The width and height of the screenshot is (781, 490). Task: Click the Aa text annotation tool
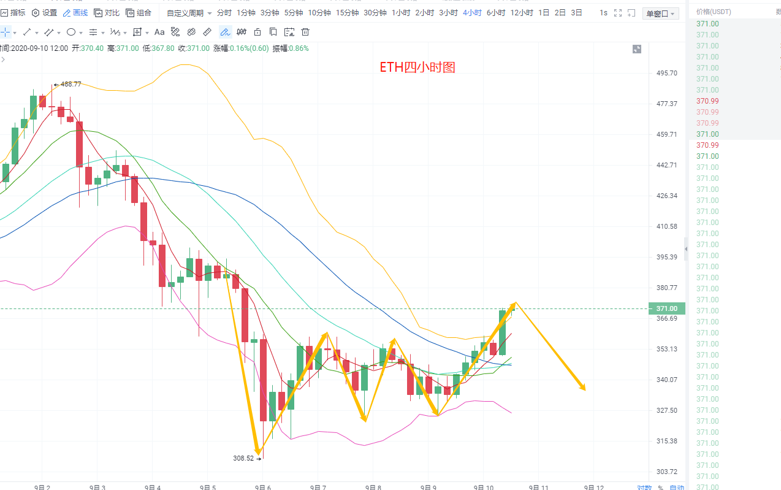pyautogui.click(x=159, y=32)
